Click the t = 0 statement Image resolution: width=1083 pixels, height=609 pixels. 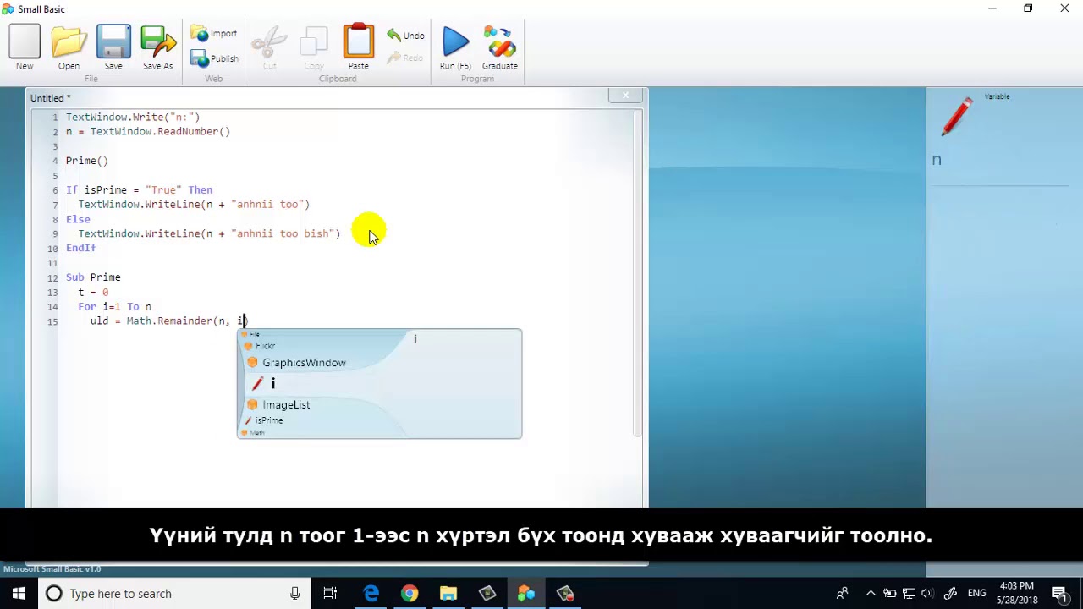(93, 292)
